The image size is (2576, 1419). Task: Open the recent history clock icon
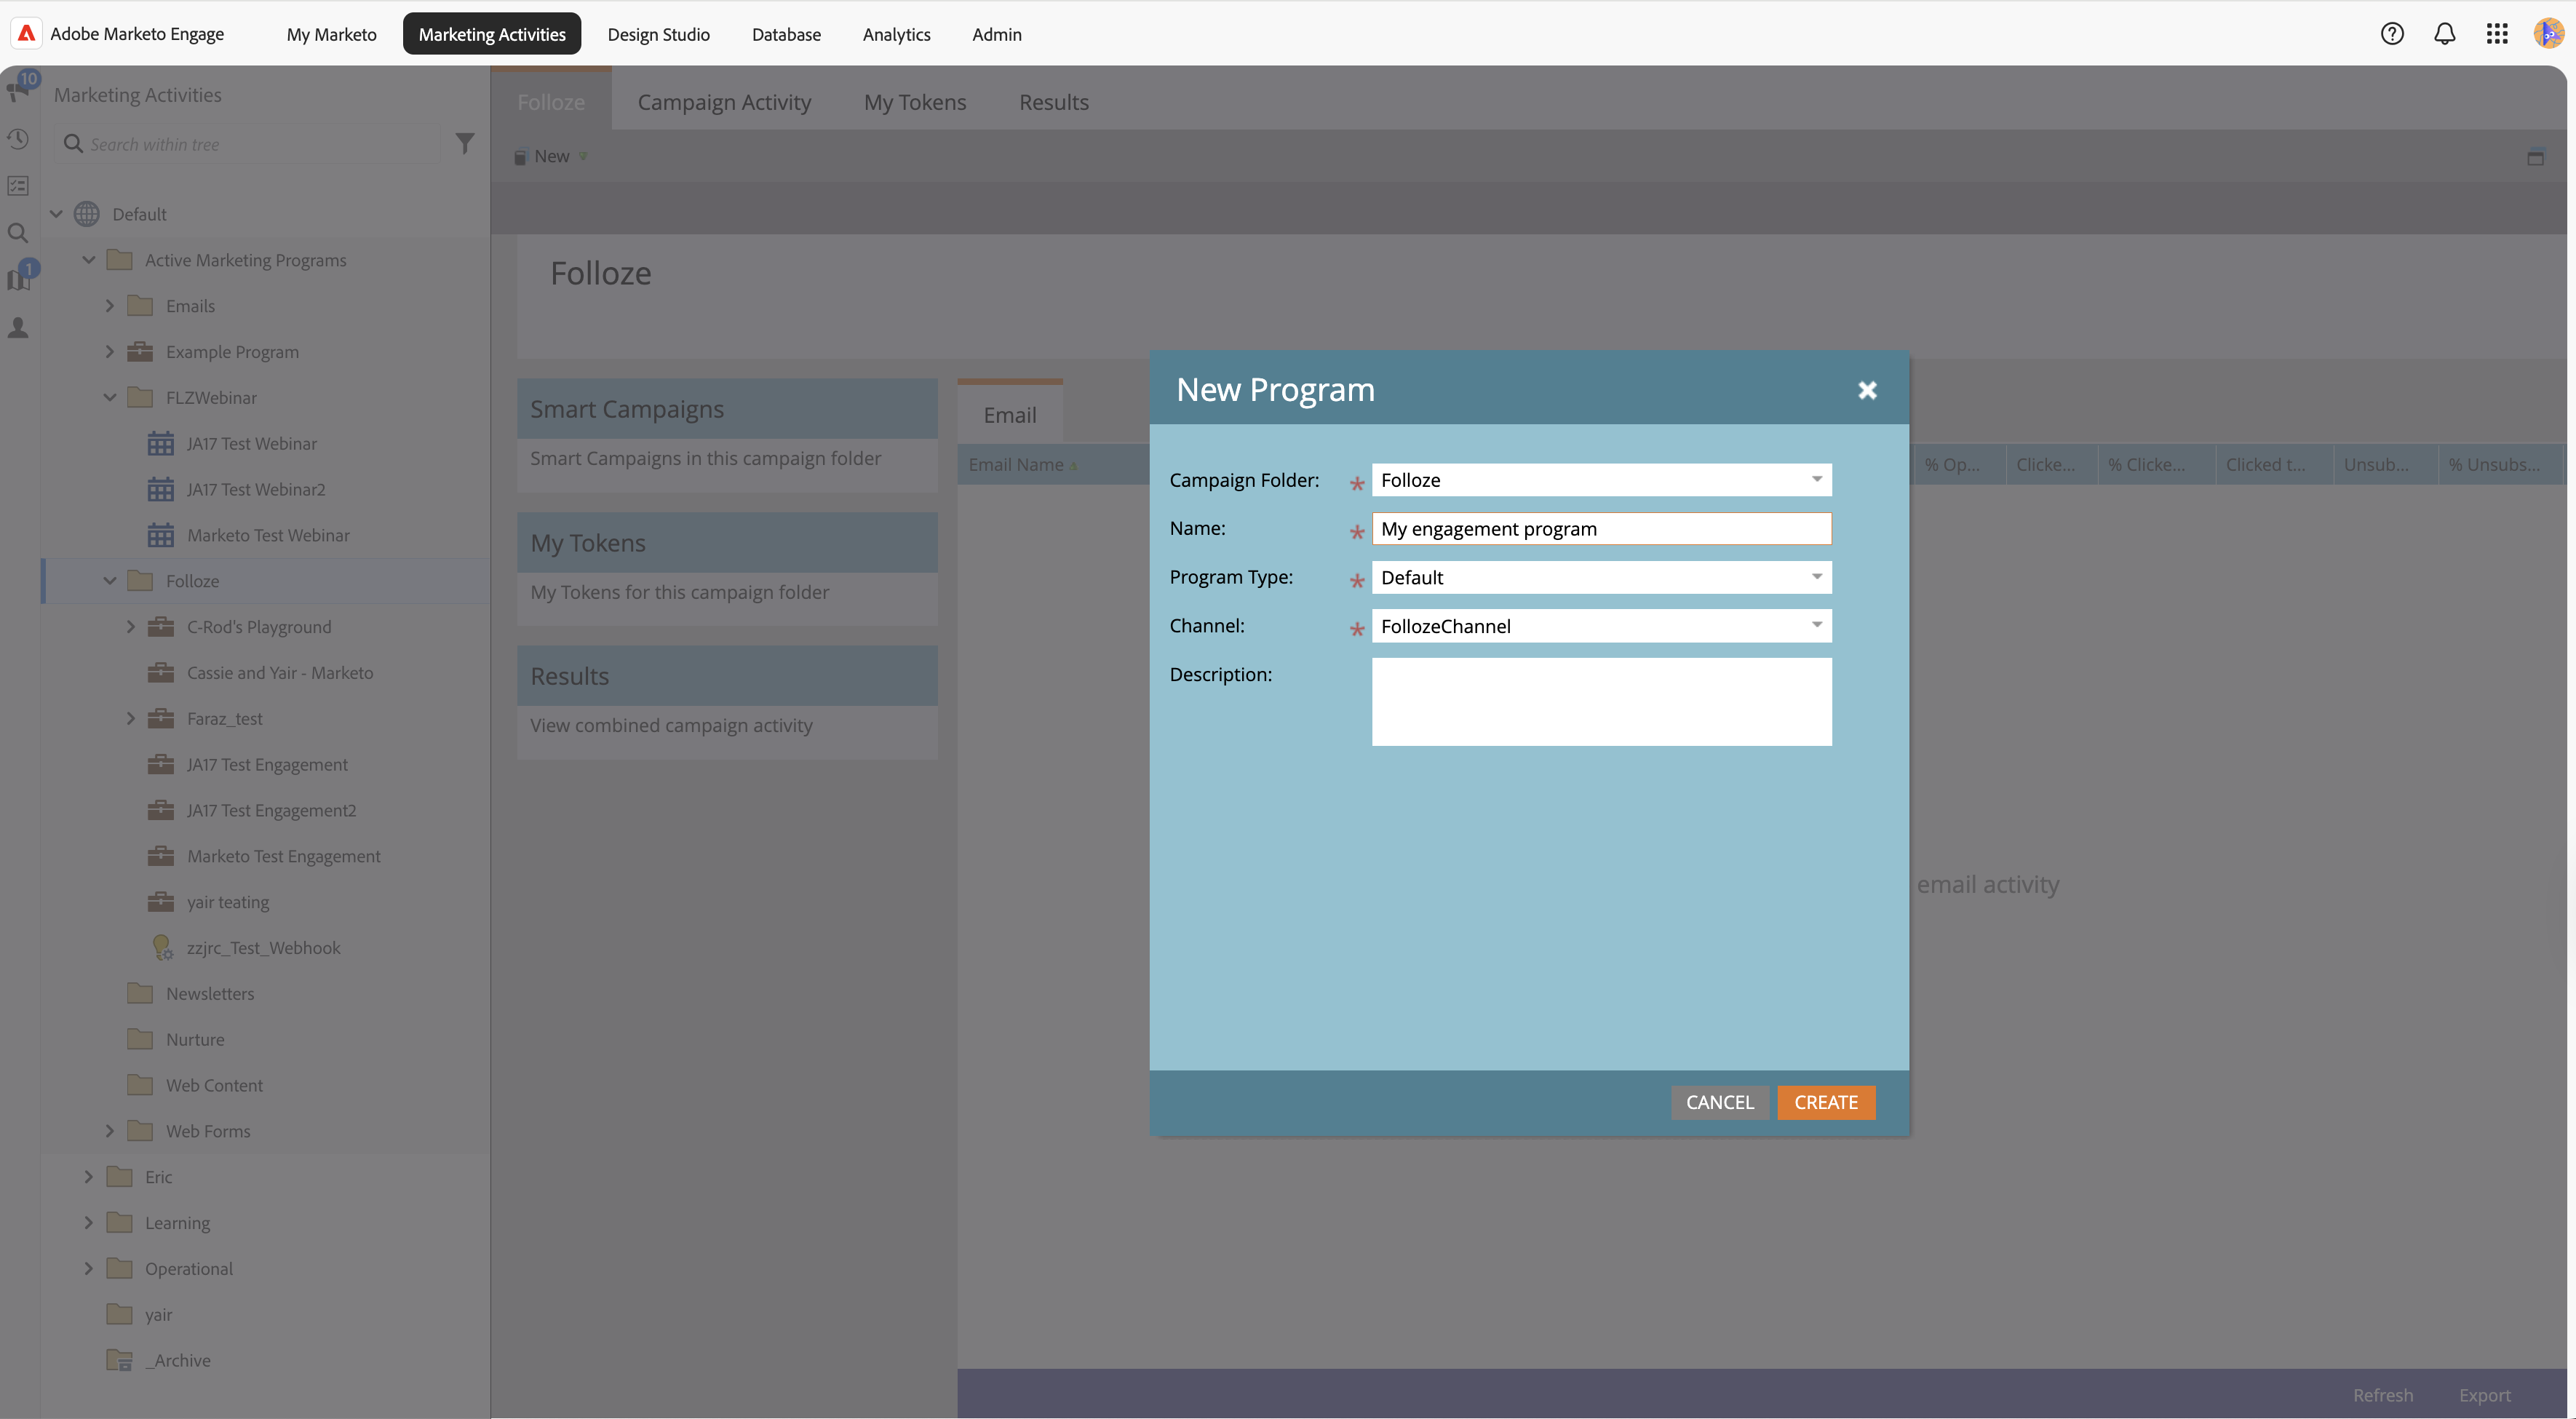click(18, 139)
